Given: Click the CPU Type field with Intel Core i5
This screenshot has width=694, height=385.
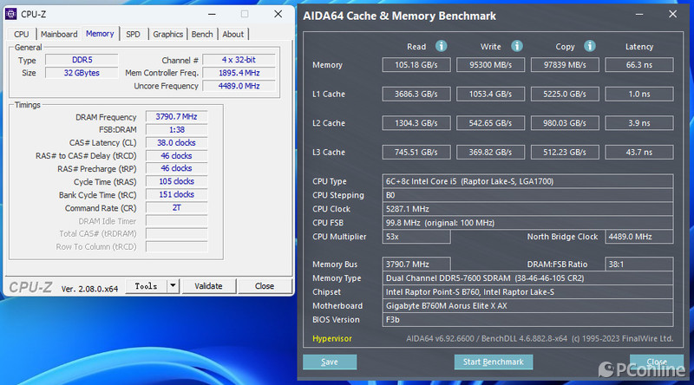Looking at the screenshot, I should coord(527,181).
